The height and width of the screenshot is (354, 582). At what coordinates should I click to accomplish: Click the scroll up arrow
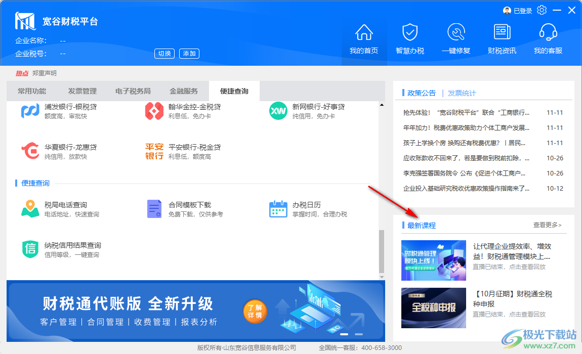(382, 105)
